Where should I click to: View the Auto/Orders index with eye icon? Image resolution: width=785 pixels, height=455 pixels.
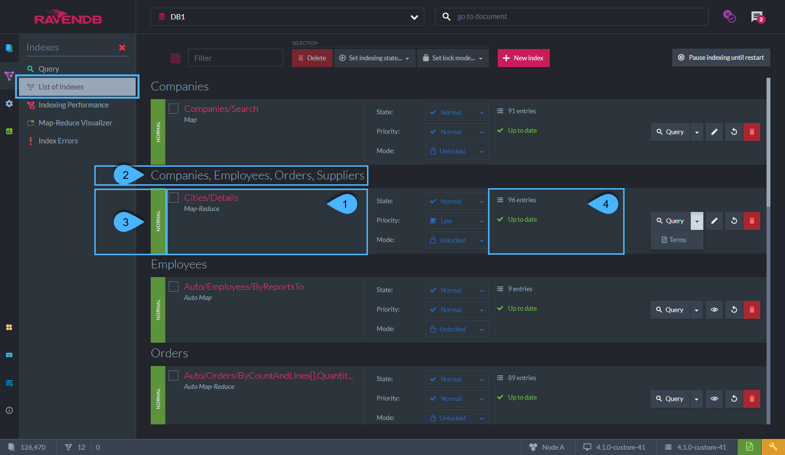pyautogui.click(x=714, y=399)
